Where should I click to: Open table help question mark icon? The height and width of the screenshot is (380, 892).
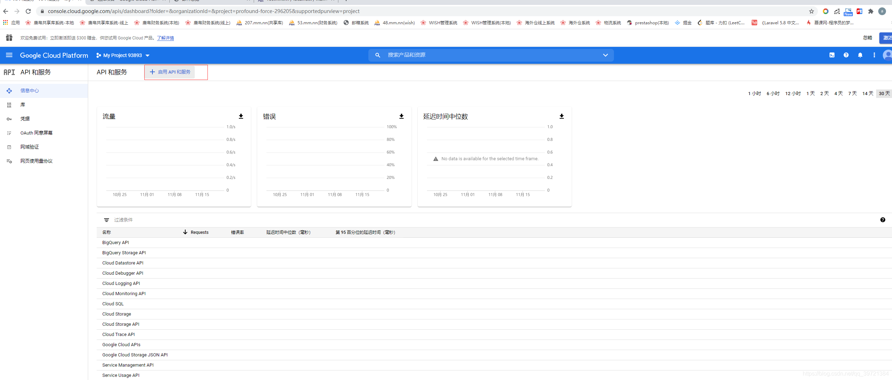click(883, 220)
